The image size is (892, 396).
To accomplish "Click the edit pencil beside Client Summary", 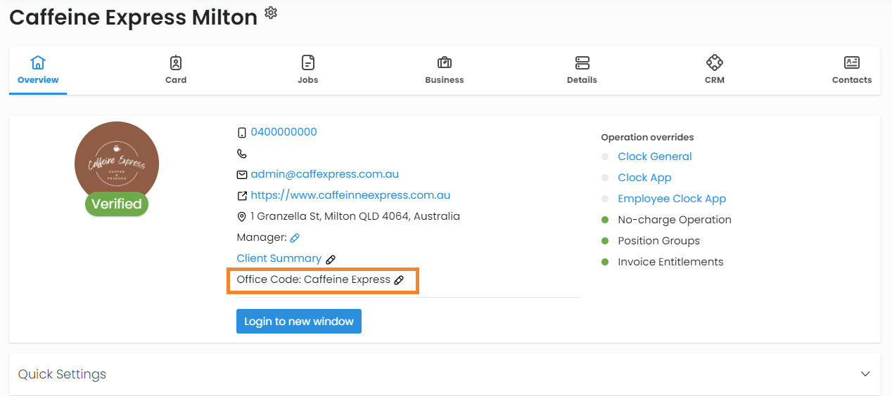I will [x=331, y=259].
